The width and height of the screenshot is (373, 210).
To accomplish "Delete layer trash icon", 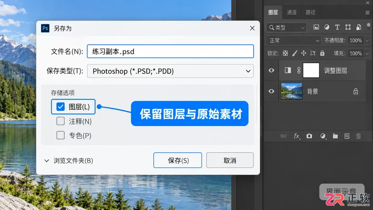I will tap(359, 136).
